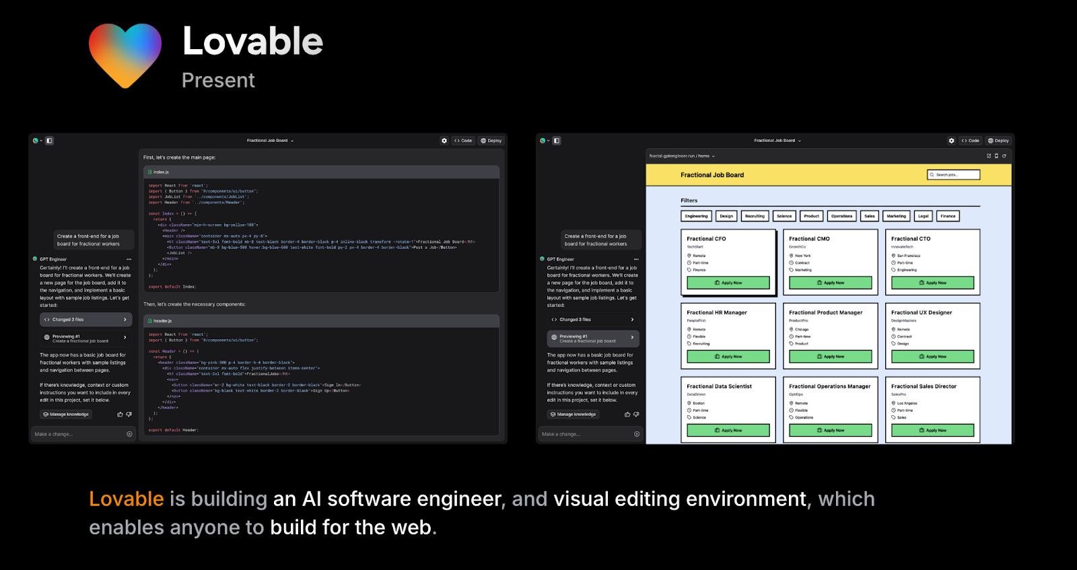
Task: Toggle the Recruiting filter
Action: tap(755, 216)
